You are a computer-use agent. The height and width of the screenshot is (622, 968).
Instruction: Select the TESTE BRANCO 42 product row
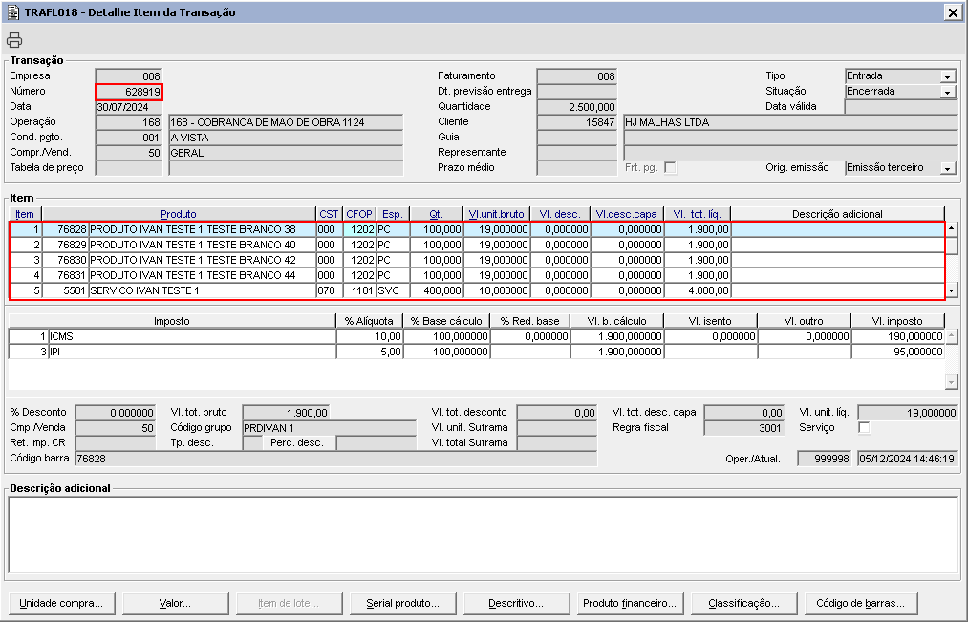[477, 261]
